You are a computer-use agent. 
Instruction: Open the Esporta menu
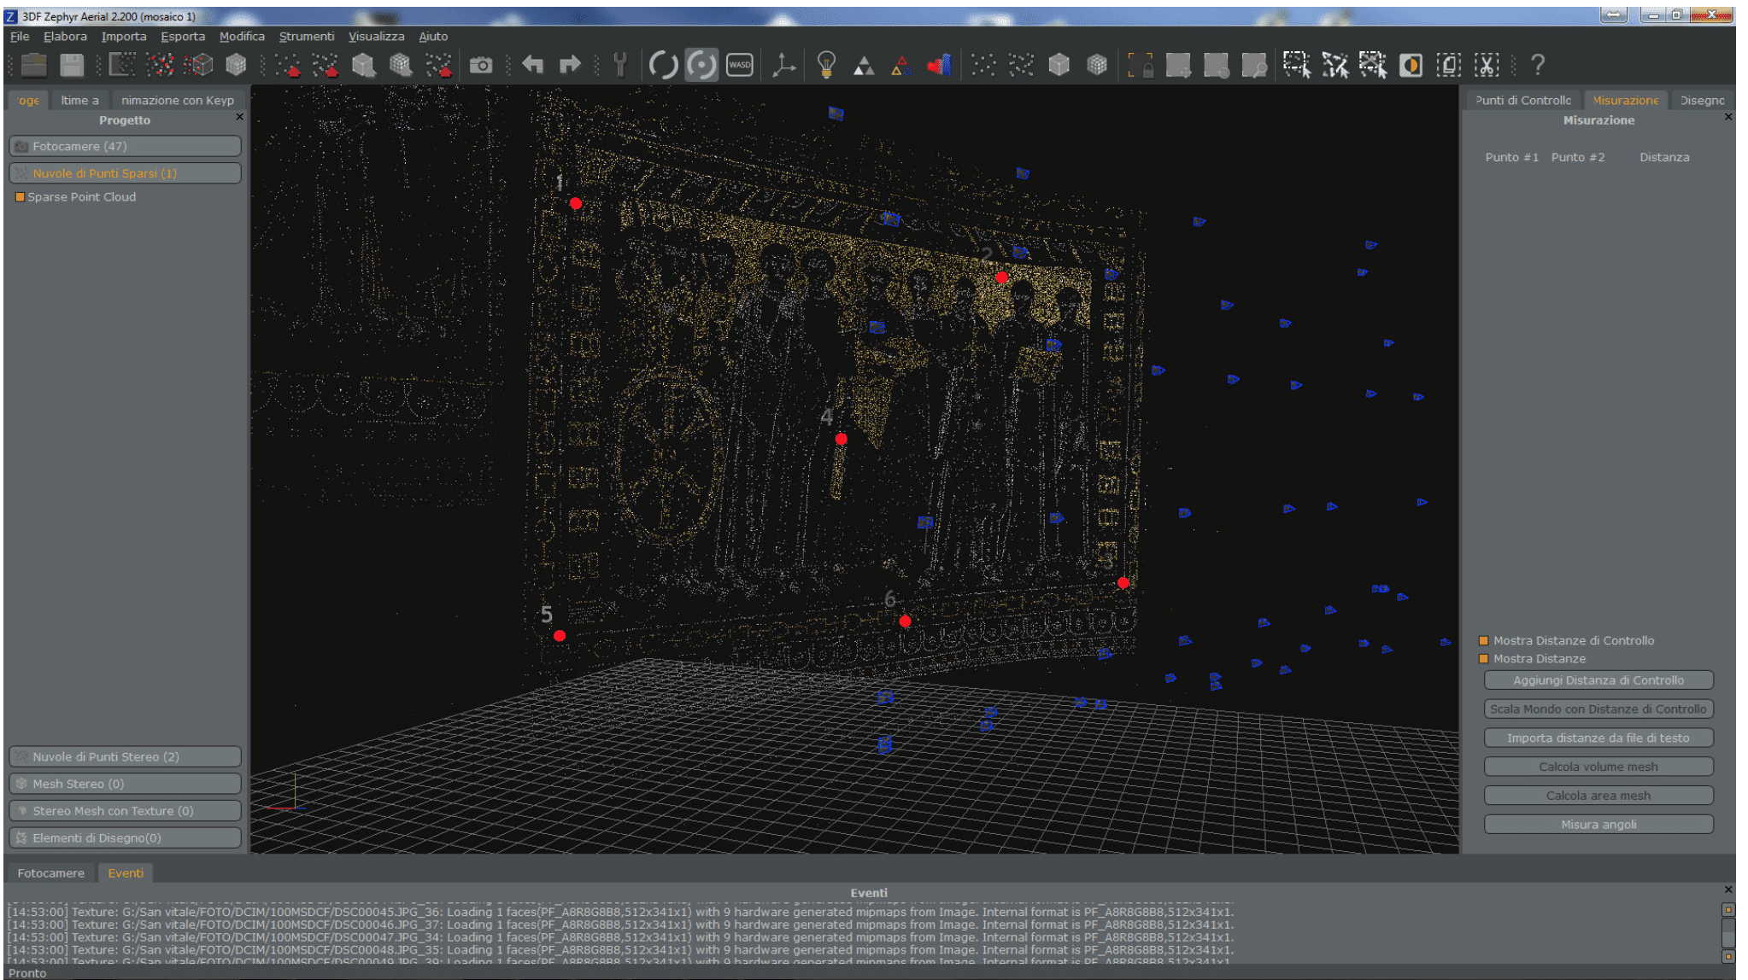183,37
